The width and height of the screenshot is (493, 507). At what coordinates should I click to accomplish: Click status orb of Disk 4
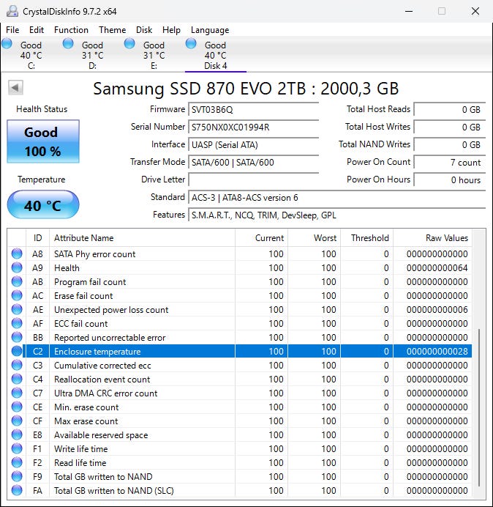[x=191, y=43]
